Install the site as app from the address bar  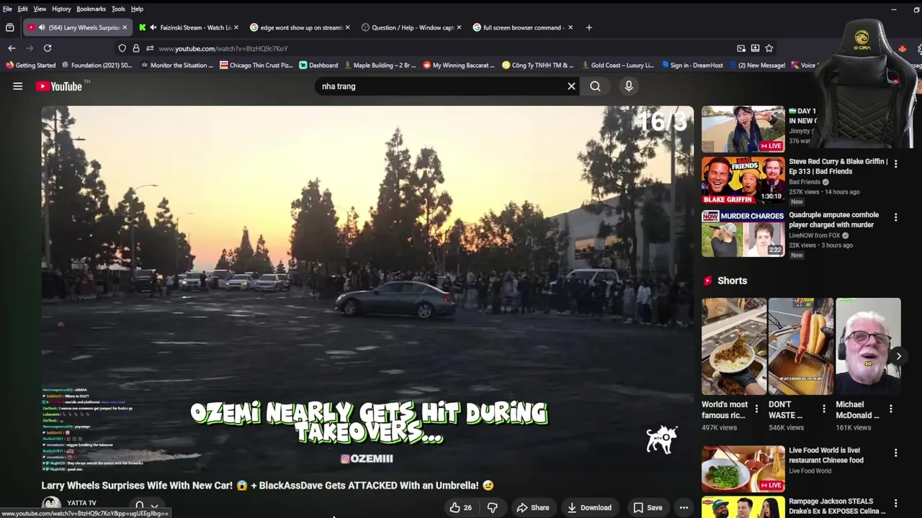[x=755, y=48]
